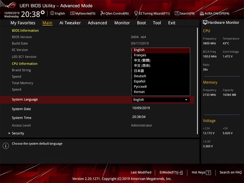Pick Deutsch from the language list
244x183 pixels.
pos(161,76)
